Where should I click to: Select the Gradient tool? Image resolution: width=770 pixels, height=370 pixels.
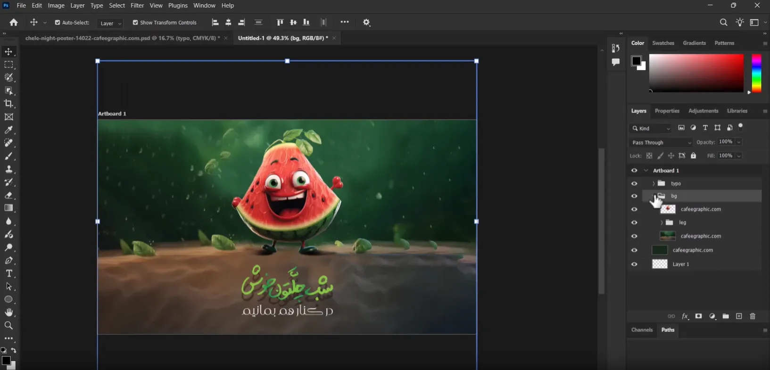tap(8, 208)
